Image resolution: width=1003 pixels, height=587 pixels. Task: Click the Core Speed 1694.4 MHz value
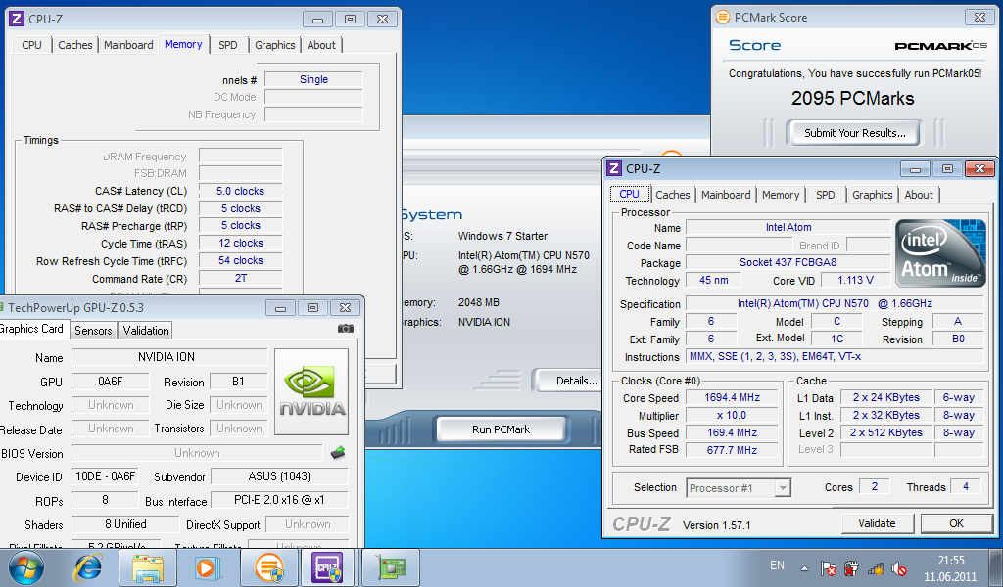[x=733, y=397]
